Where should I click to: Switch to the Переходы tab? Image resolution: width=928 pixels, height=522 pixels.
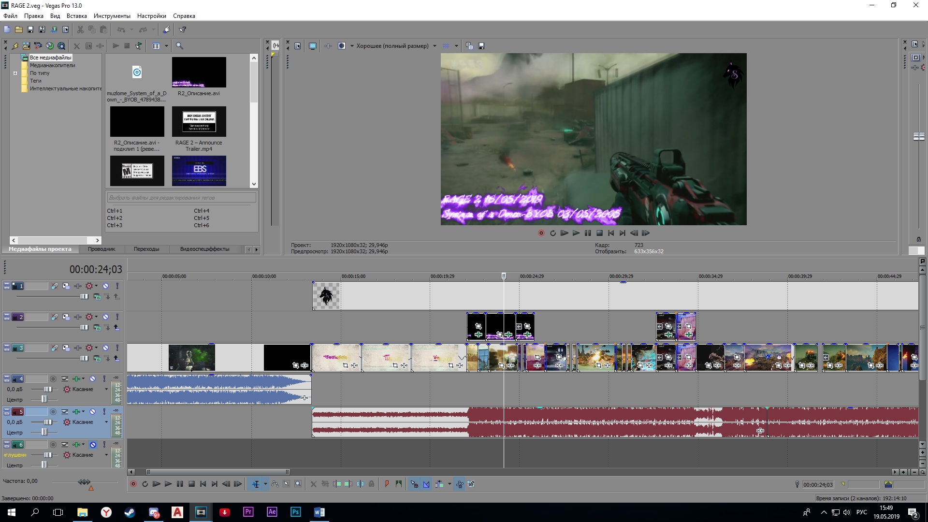(146, 249)
